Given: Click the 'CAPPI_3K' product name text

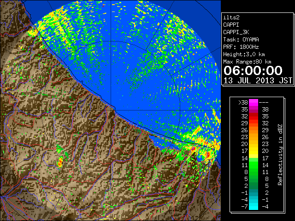Looking at the screenshot, I should pos(236,32).
